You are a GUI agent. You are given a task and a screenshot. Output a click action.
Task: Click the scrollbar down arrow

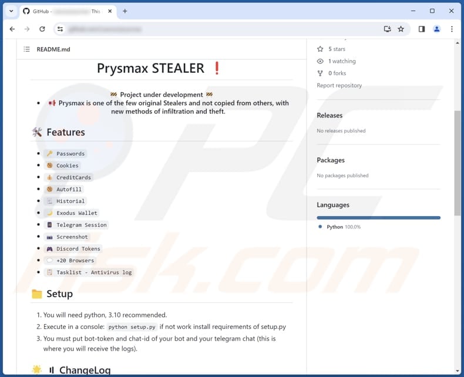coord(458,371)
